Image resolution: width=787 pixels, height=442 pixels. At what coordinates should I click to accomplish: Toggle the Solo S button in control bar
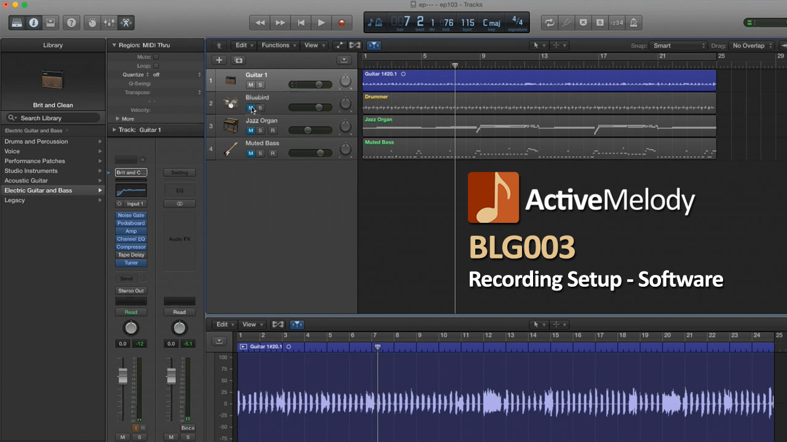(x=599, y=23)
